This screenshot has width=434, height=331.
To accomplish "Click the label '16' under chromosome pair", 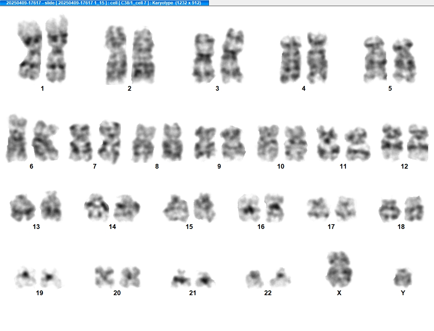I will [x=261, y=227].
